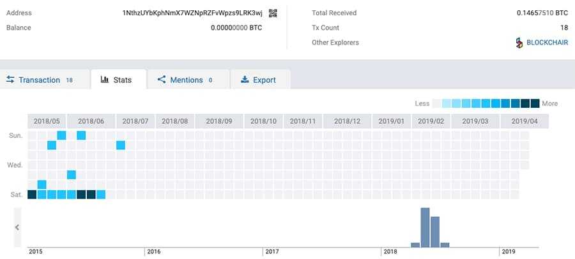Click the tallest bar in the histogram
This screenshot has width=575, height=259.
tap(425, 227)
